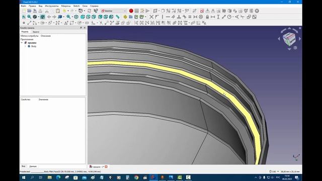Click the red record macro button
322x181 pixels.
tap(131, 11)
